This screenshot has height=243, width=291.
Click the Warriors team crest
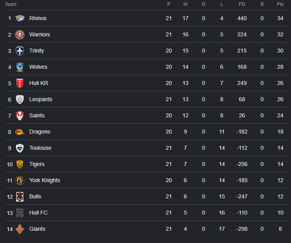(x=20, y=34)
